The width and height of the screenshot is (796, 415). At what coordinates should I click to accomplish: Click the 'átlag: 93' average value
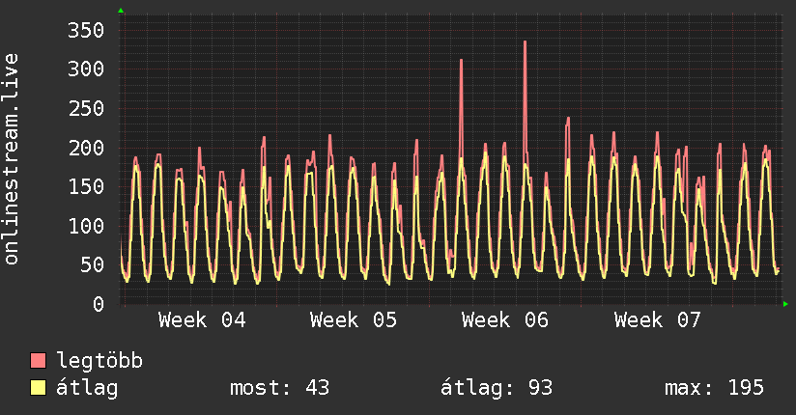pos(496,388)
